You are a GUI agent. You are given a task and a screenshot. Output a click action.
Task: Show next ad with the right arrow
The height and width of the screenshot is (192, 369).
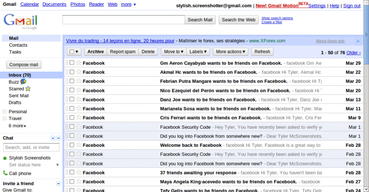point(358,41)
